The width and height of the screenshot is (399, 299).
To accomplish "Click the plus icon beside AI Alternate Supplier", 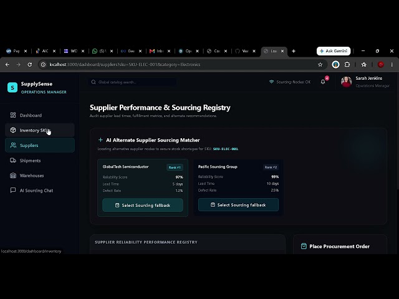I will click(100, 140).
